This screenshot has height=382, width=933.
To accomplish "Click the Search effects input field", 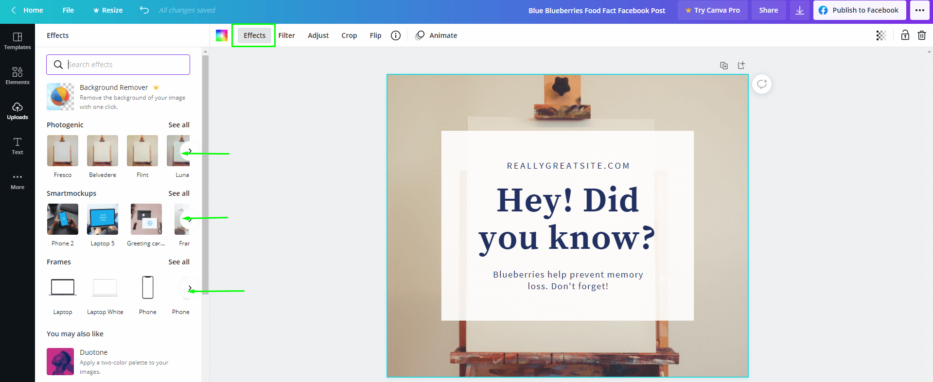I will [126, 65].
